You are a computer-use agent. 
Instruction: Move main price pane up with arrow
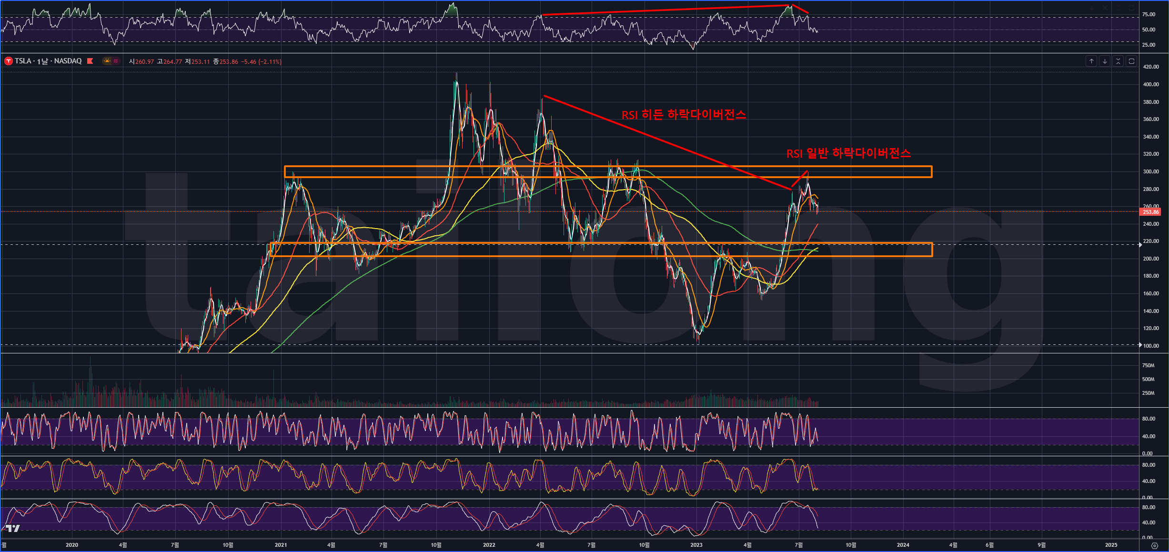click(x=1091, y=61)
